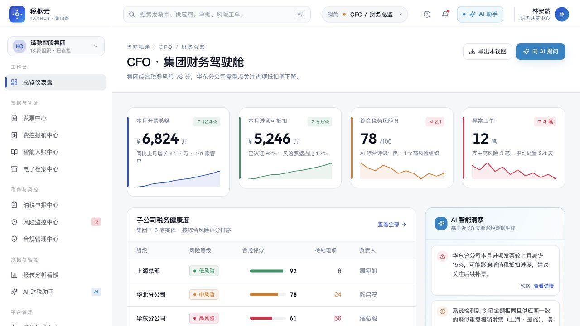Click the 风险监控中心 shield icon
580x326 pixels.
(x=14, y=222)
